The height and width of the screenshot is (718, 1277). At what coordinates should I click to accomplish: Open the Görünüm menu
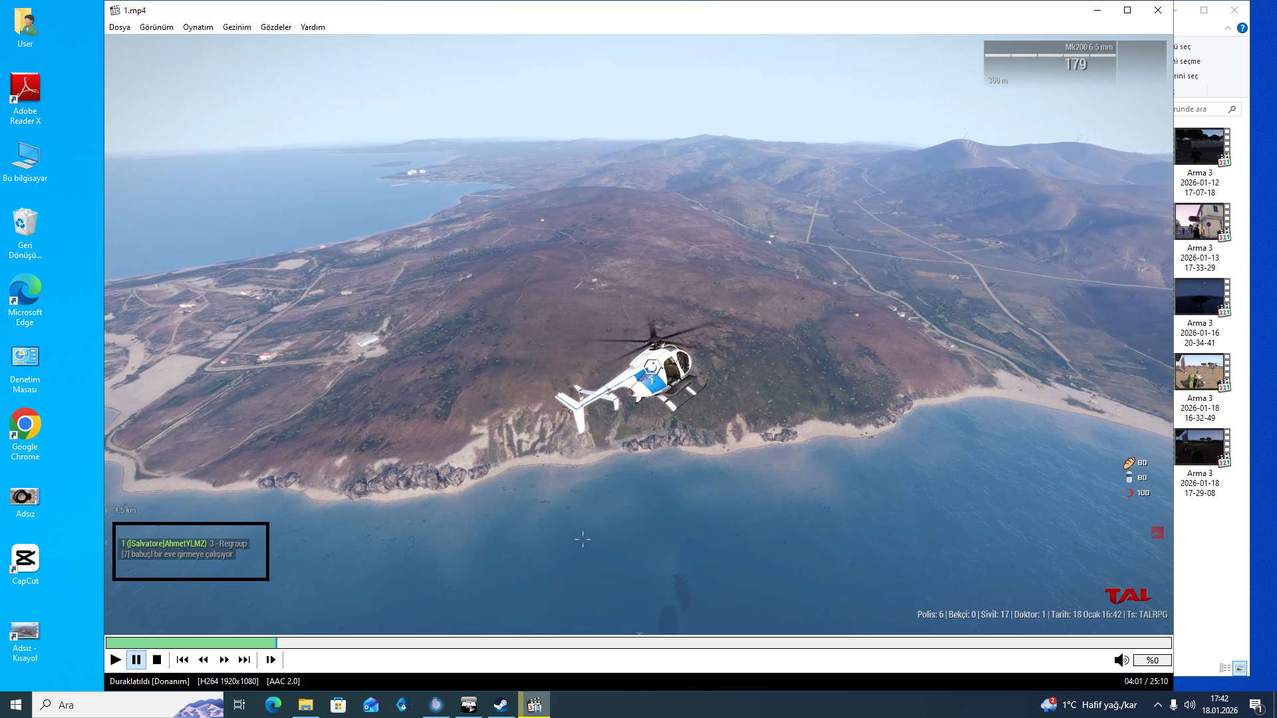click(156, 27)
